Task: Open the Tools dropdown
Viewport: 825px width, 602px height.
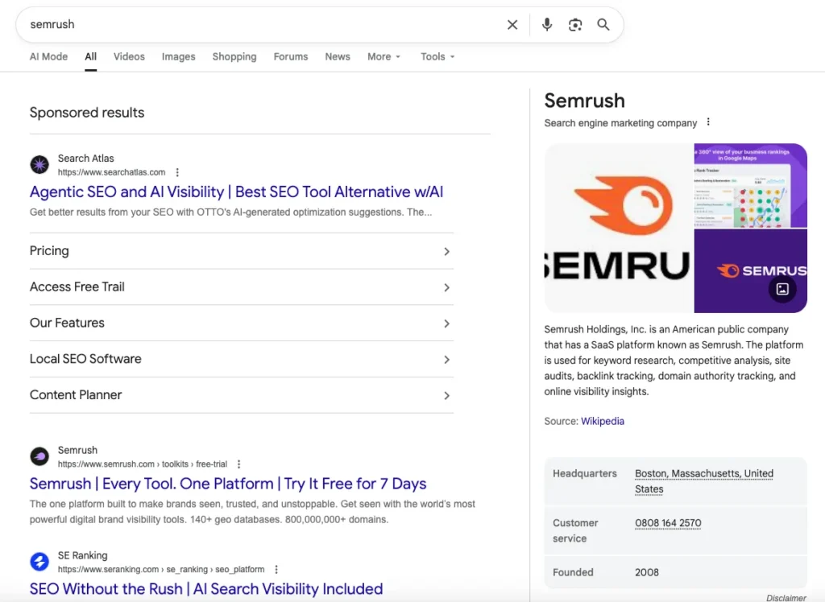Action: pyautogui.click(x=437, y=57)
